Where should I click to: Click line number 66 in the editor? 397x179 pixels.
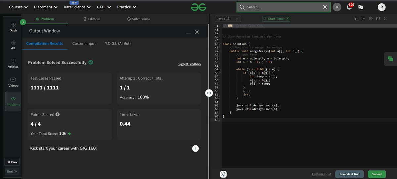pos(217,120)
